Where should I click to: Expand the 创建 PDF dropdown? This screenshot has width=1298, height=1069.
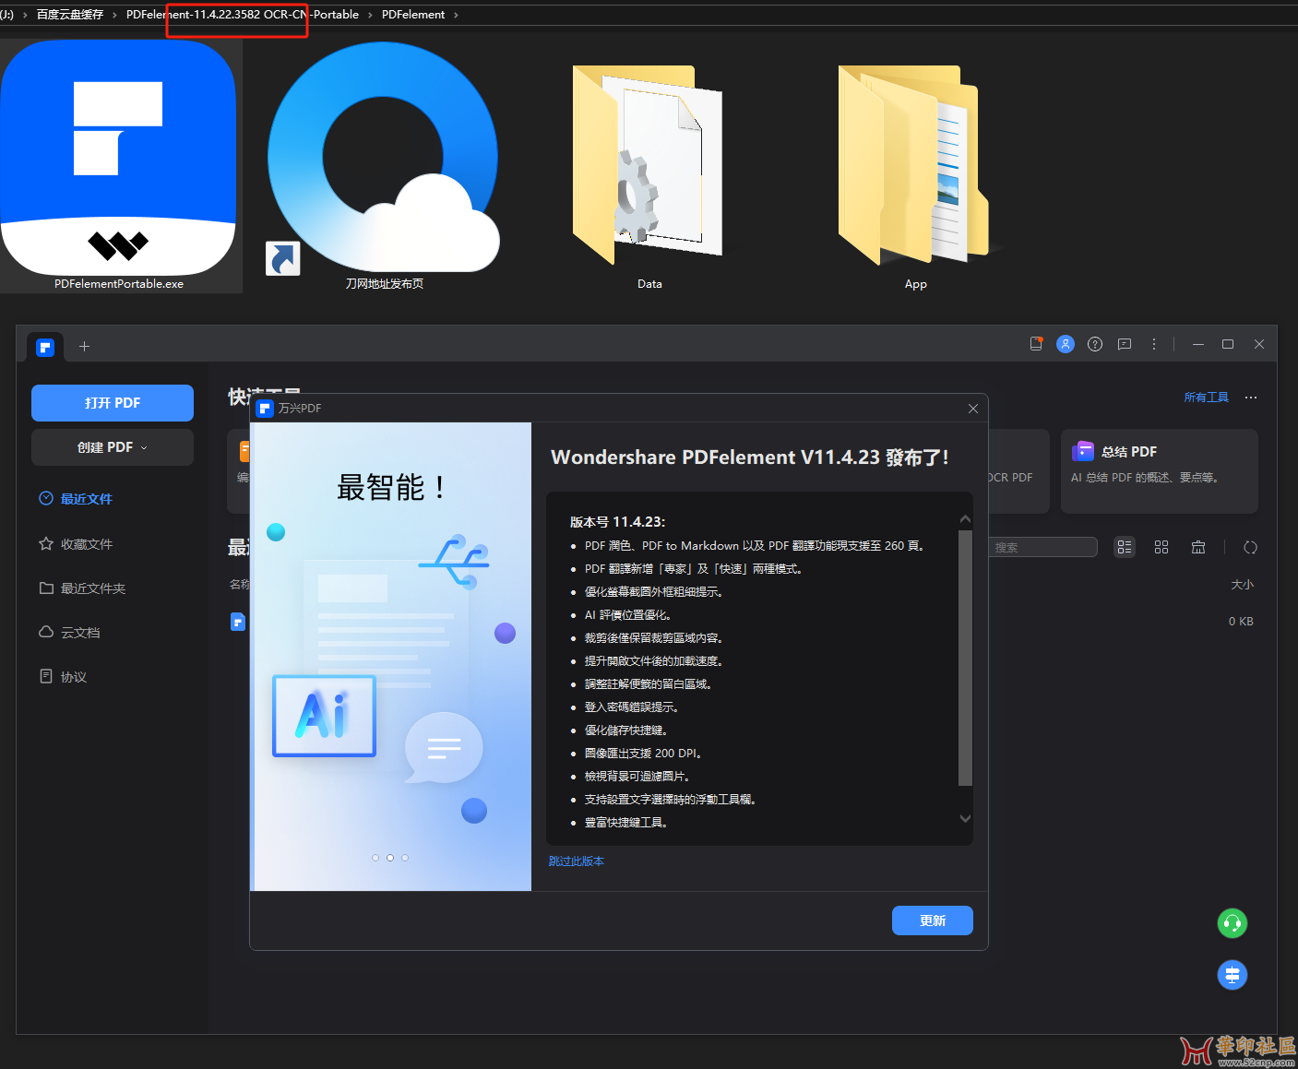(x=113, y=447)
